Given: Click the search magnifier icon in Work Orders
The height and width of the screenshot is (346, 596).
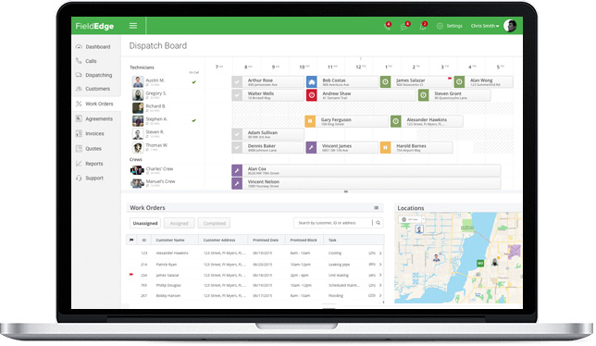Looking at the screenshot, I should point(378,223).
